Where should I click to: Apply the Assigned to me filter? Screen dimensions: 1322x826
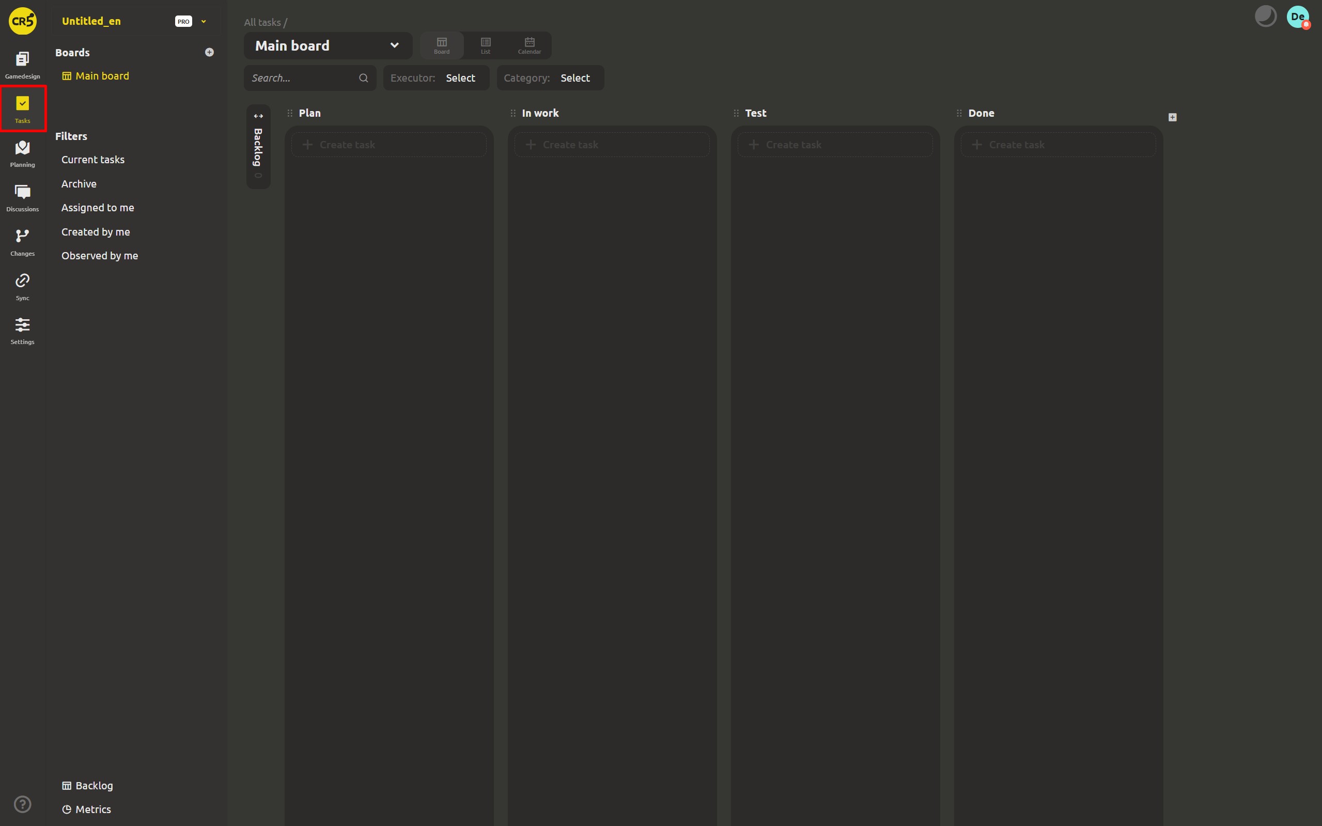(98, 208)
